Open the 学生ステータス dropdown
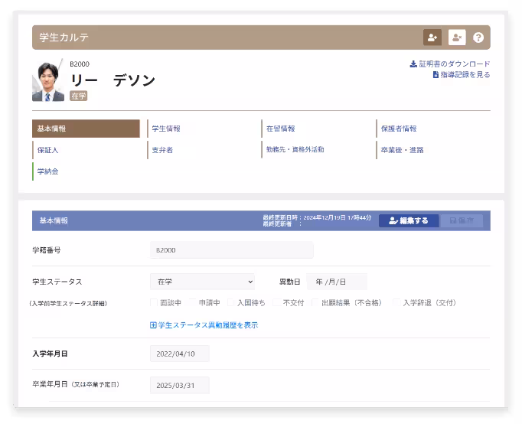Screen dimensions: 522x424 point(202,282)
